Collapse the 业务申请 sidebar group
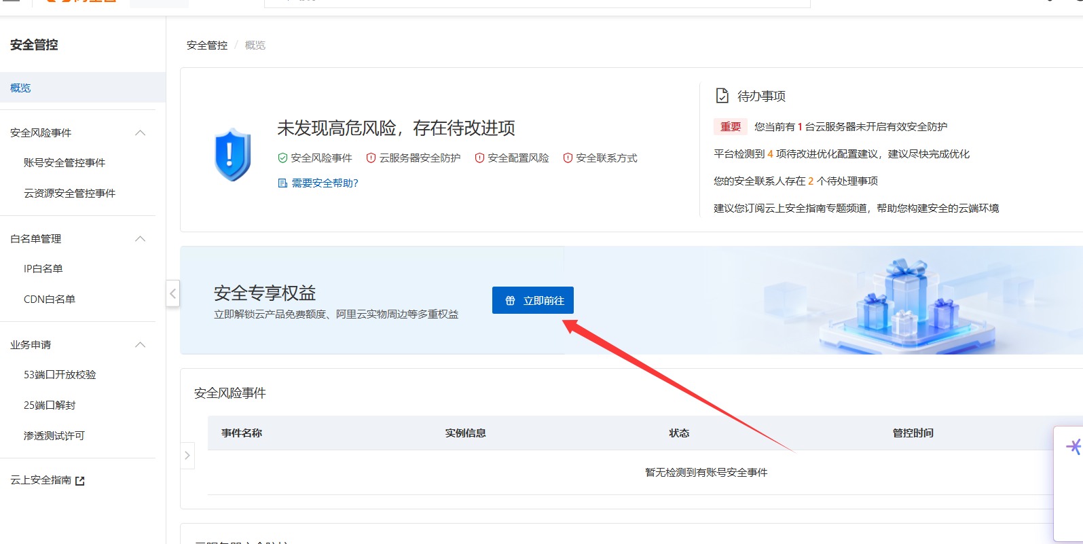This screenshot has height=544, width=1083. (141, 345)
